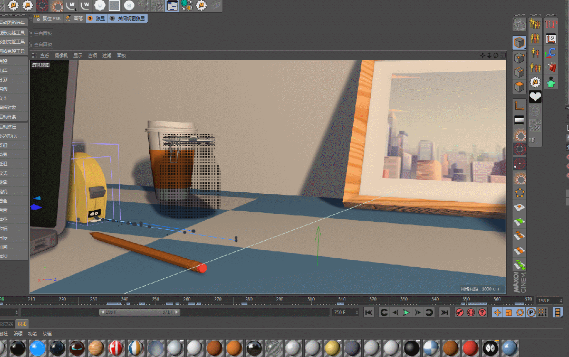The height and width of the screenshot is (357, 569).
Task: Go to the previous keyframe
Action: pyautogui.click(x=384, y=313)
